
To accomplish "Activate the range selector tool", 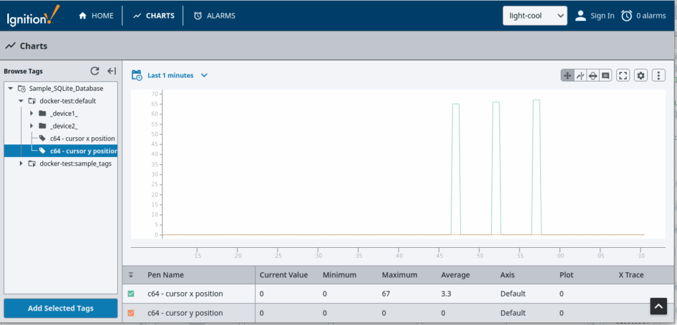I will point(593,76).
